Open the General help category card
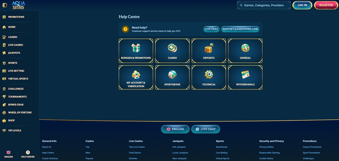This screenshot has width=339, height=161. coord(245,51)
